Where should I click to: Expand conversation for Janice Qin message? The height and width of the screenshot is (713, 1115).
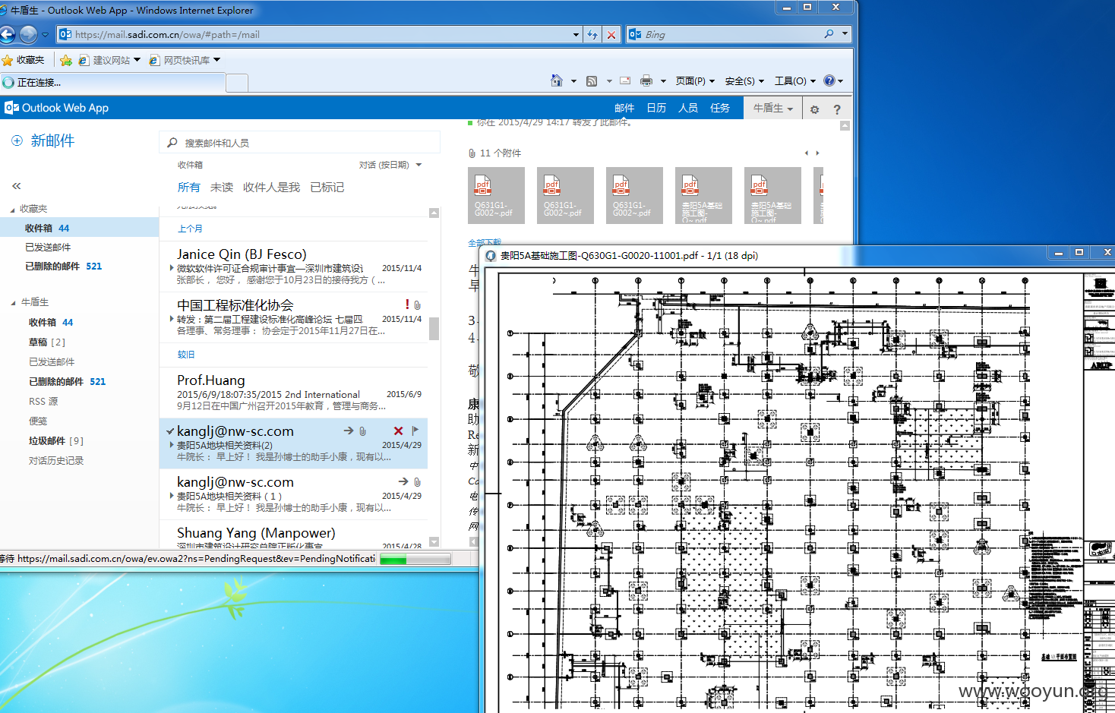click(x=172, y=268)
